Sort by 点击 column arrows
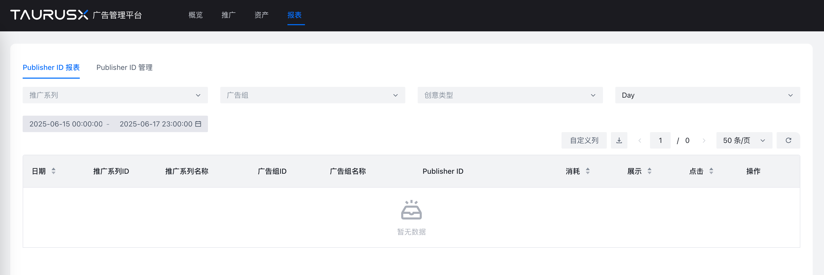Screen dimensions: 824x275 (711, 171)
